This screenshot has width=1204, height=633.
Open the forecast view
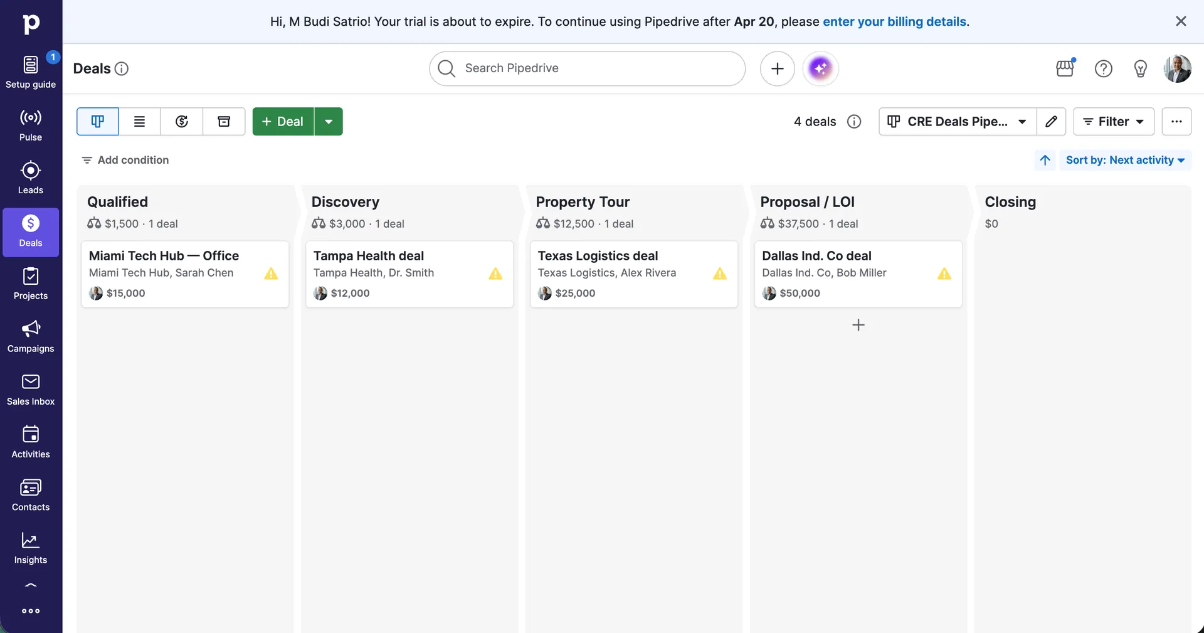pos(181,121)
